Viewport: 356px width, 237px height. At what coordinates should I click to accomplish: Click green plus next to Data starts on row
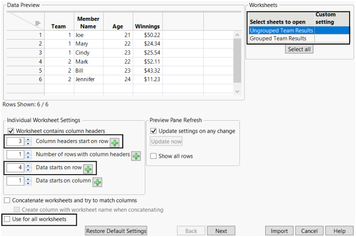pos(88,169)
